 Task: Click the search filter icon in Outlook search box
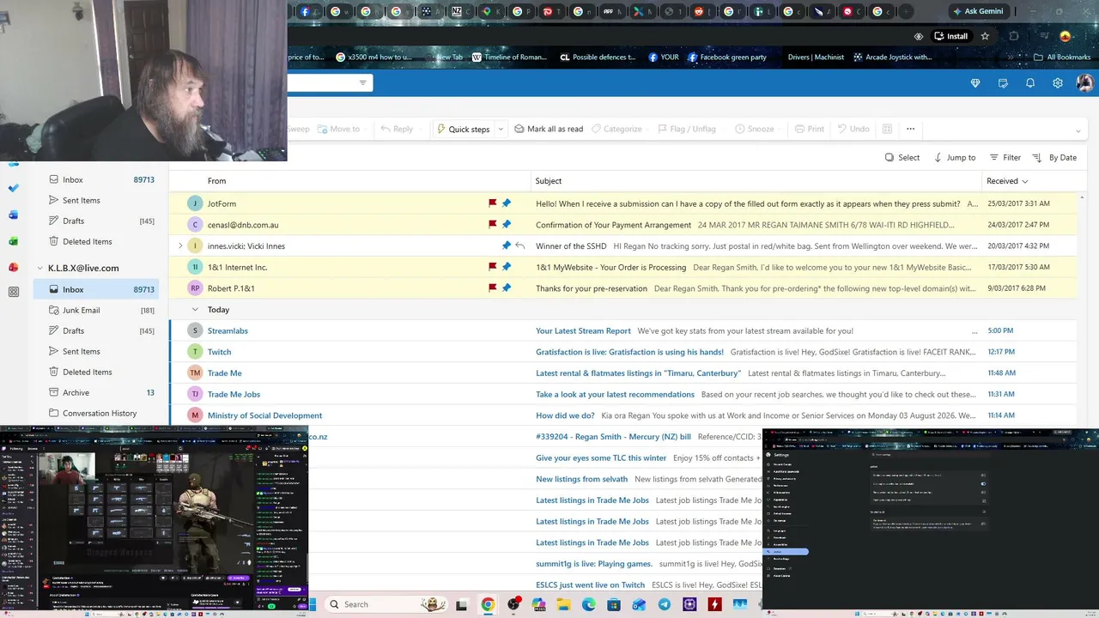(362, 83)
